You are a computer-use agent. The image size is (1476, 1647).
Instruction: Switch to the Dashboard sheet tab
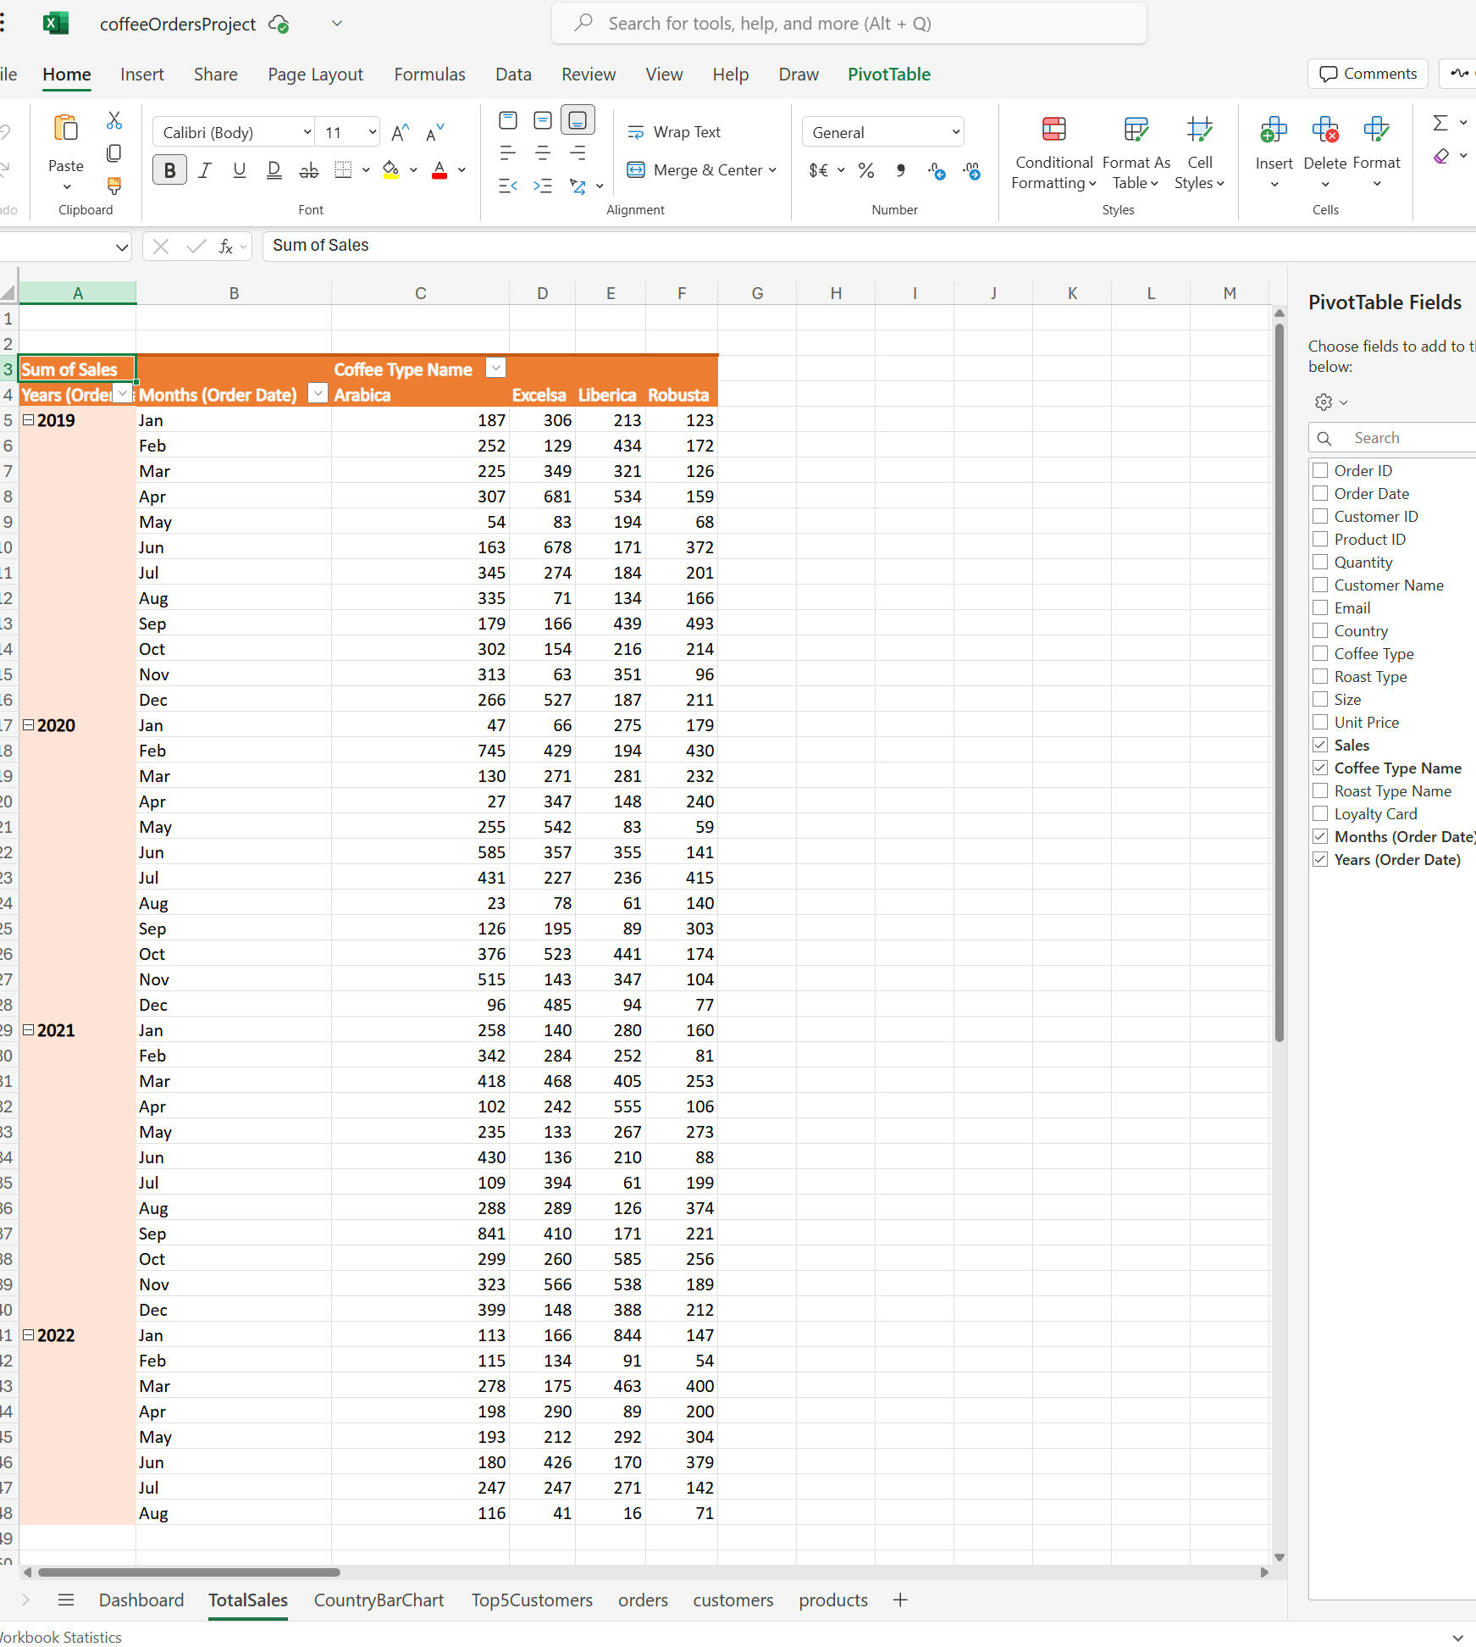[x=141, y=1600]
